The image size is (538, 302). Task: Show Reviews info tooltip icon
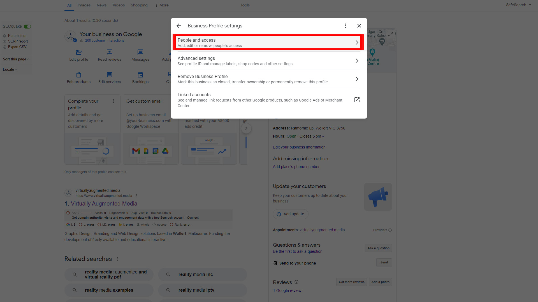[x=296, y=282]
